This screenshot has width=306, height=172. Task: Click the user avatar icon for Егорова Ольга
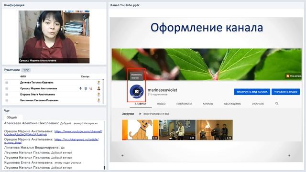pyautogui.click(x=99, y=95)
